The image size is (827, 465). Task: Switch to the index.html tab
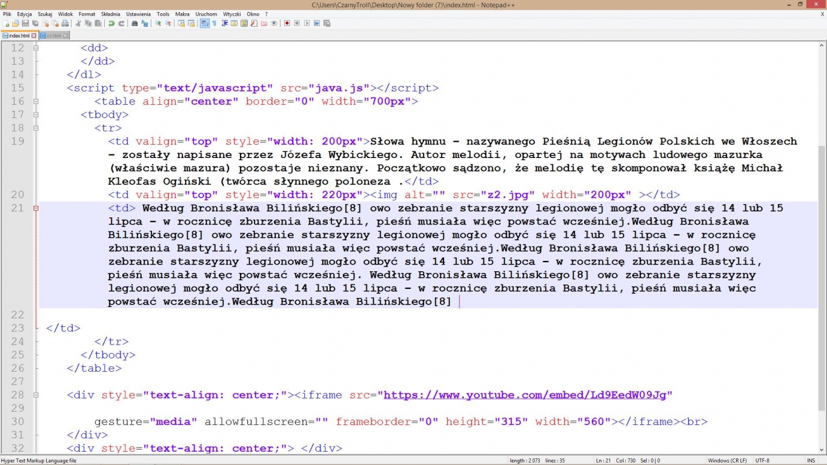pos(19,36)
